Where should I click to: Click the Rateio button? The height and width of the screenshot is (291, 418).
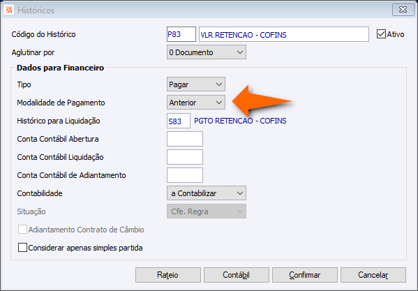[x=168, y=275]
